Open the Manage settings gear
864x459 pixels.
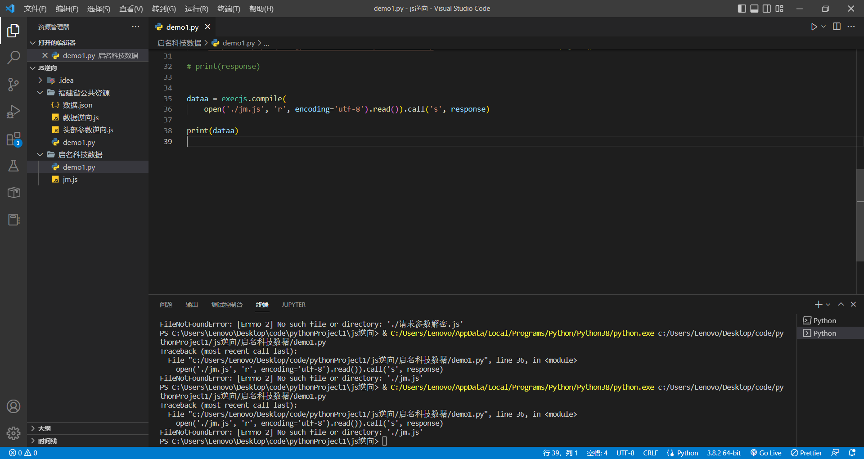[x=13, y=433]
